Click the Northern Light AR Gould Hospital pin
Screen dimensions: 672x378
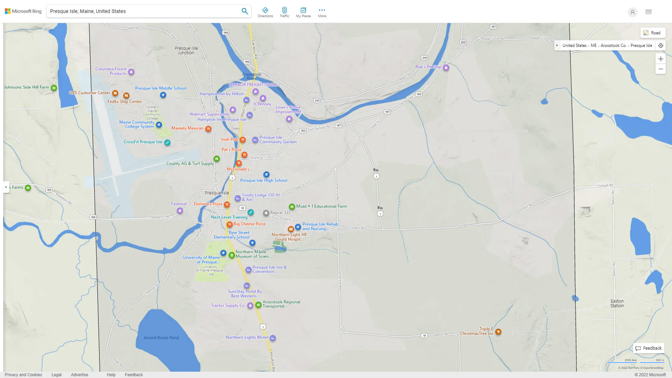(x=290, y=229)
